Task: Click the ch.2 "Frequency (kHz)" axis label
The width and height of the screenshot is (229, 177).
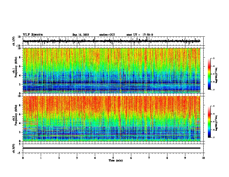Action: pyautogui.click(x=16, y=115)
